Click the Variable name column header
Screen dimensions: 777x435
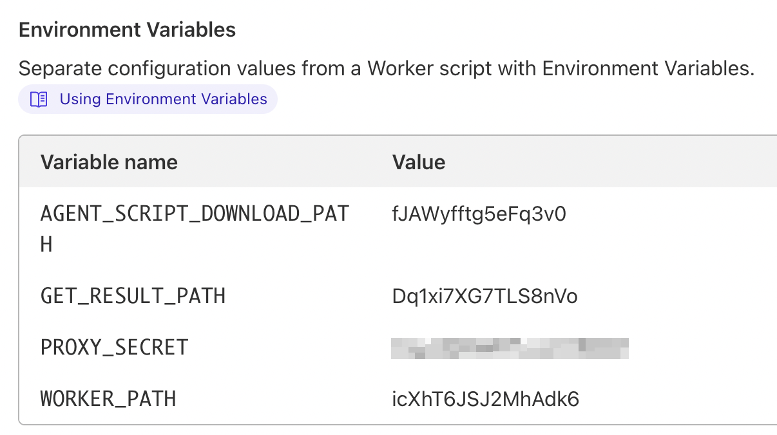point(109,162)
